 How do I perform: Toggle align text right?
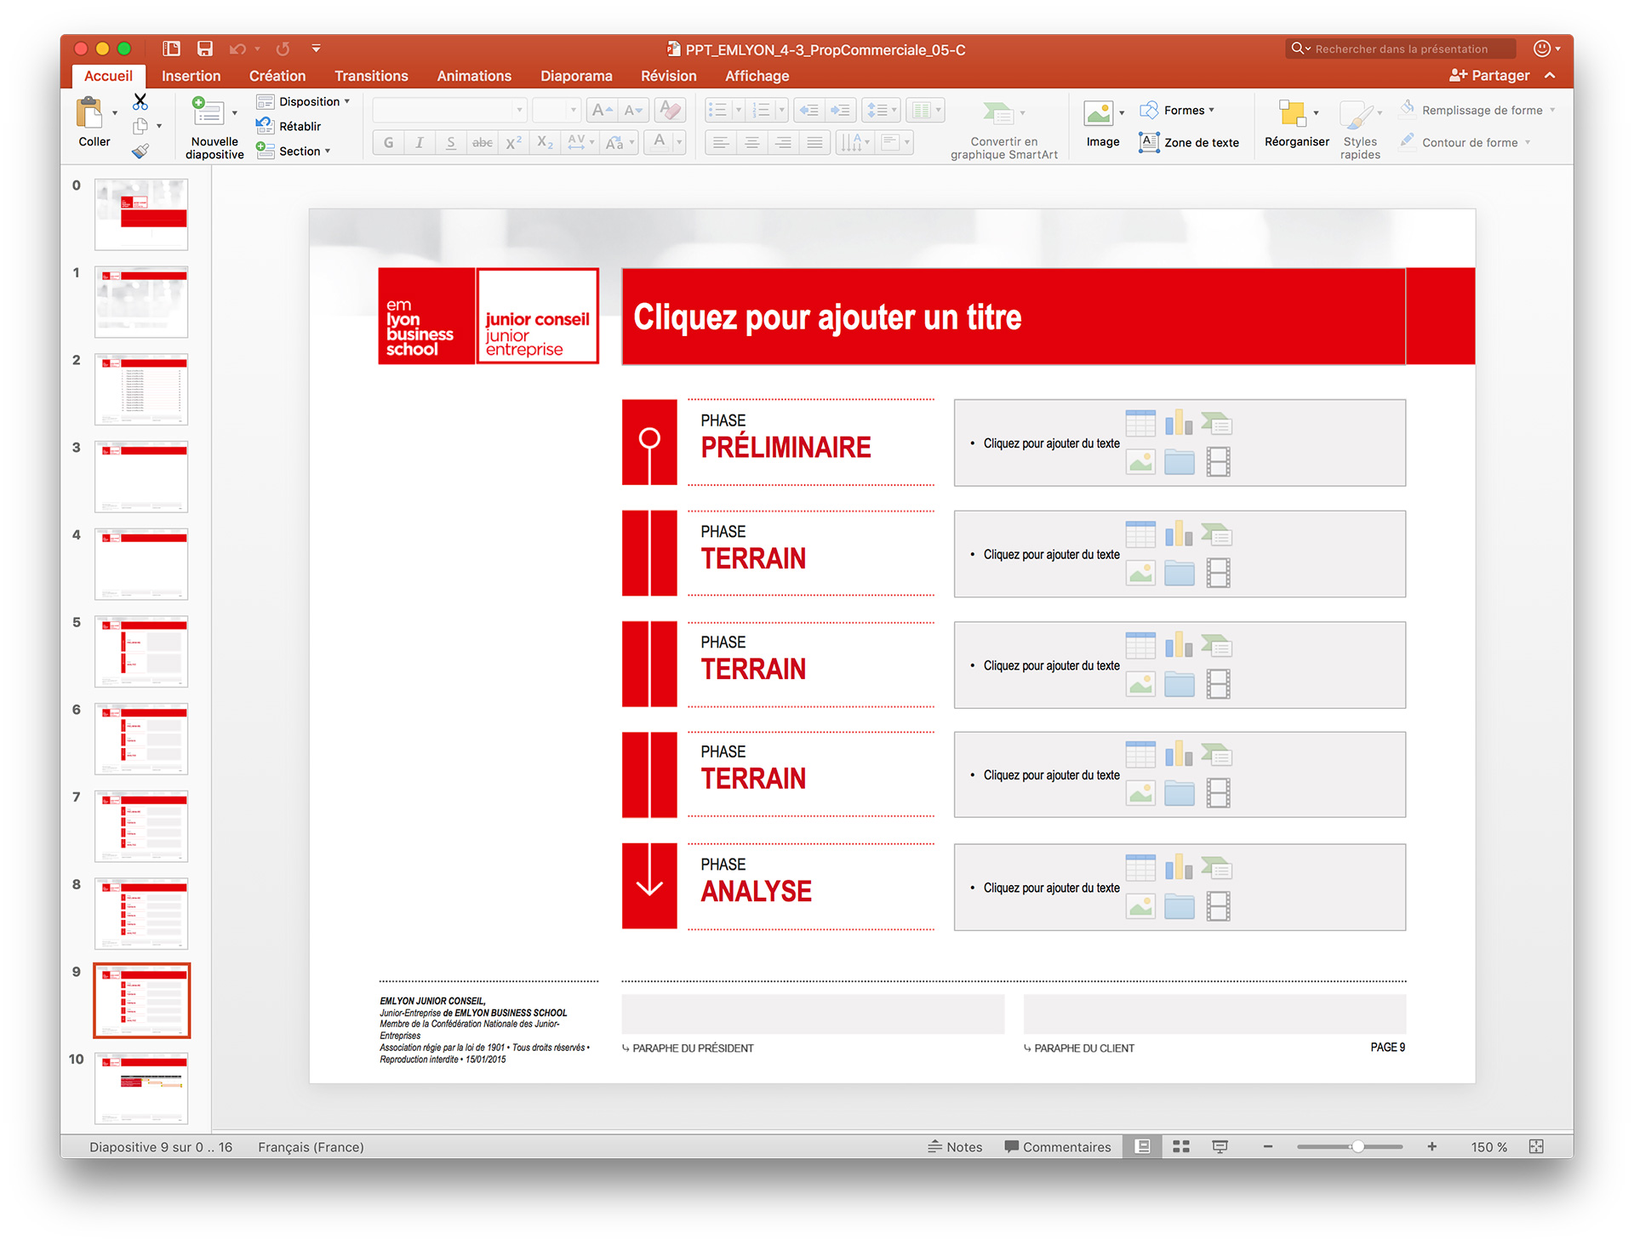(784, 142)
